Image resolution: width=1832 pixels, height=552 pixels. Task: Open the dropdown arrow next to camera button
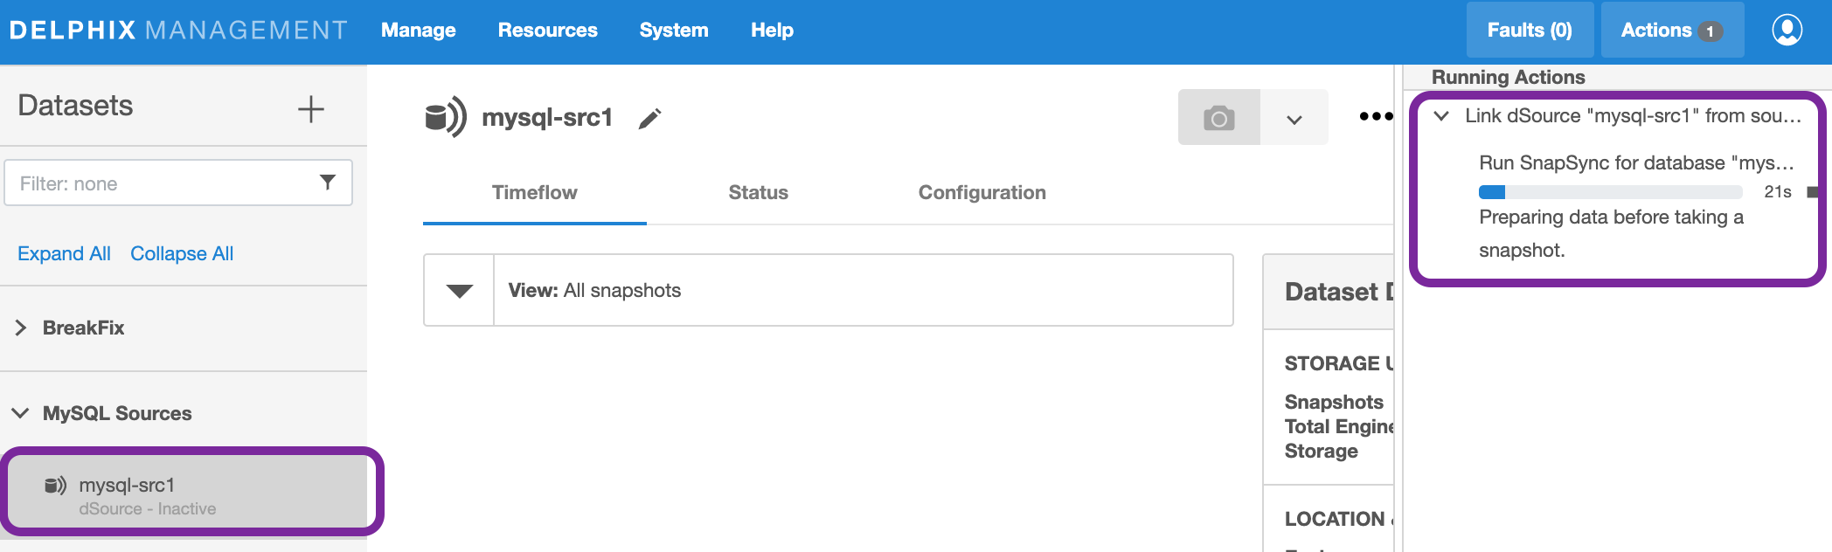click(1294, 119)
